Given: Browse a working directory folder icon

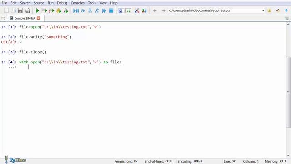Looking at the screenshot, I should pos(269,10).
